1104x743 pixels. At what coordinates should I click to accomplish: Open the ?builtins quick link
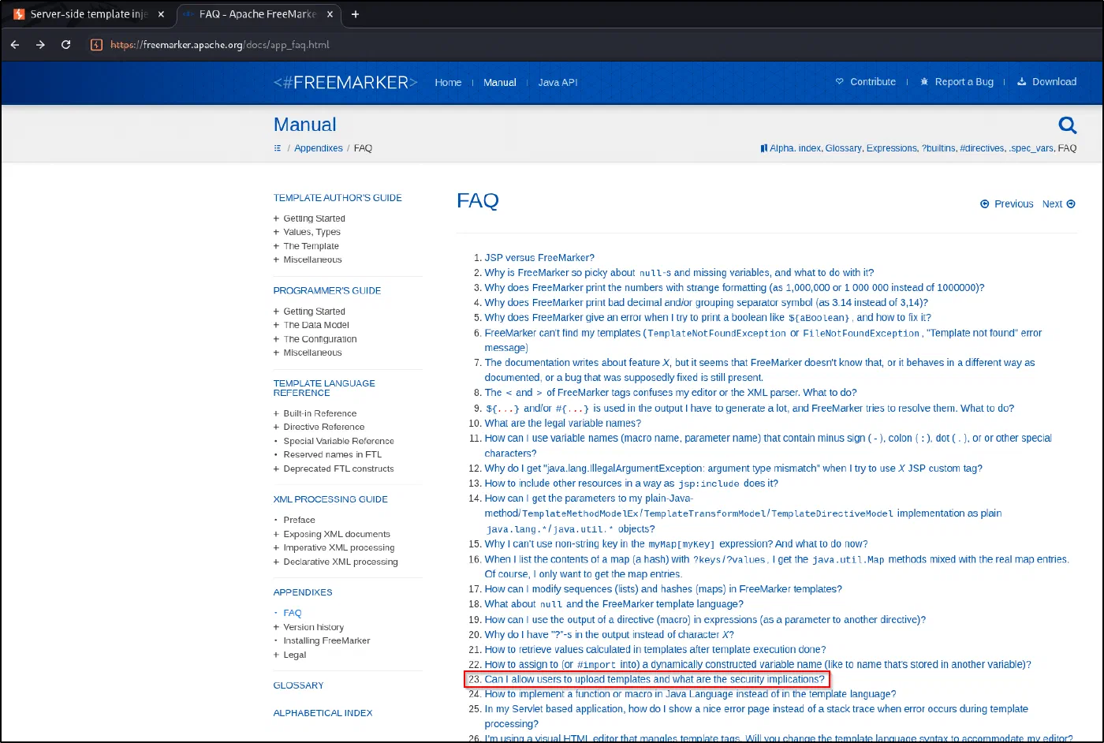point(938,148)
